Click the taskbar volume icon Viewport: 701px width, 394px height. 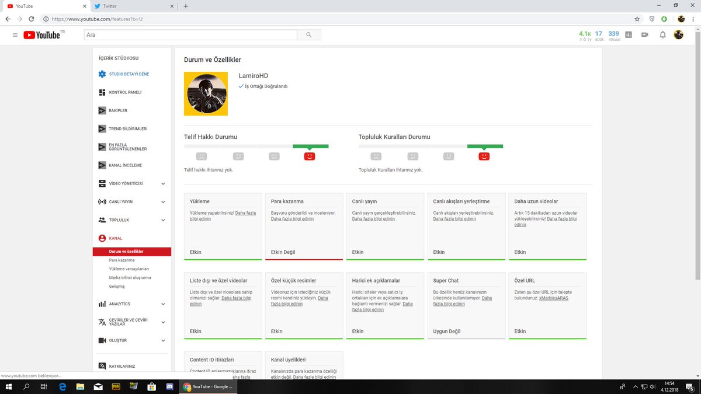tap(652, 386)
